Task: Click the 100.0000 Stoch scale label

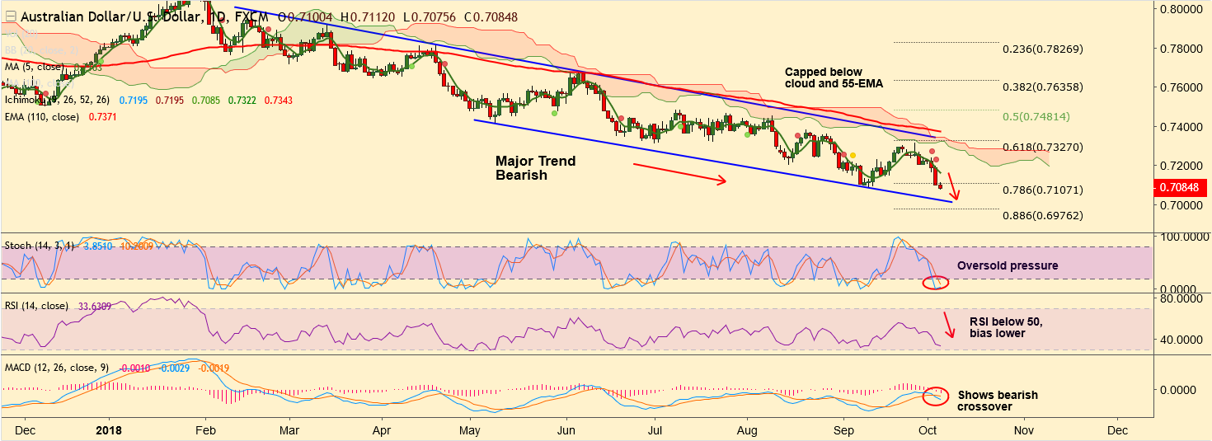Action: click(x=1184, y=237)
